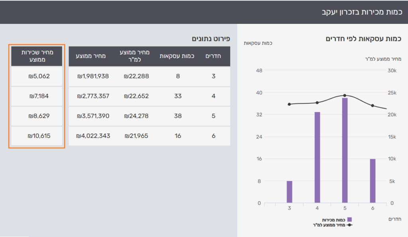Click the purple legend square for כמות מכירות
Viewport: 408px width, 237px height.
[349, 220]
